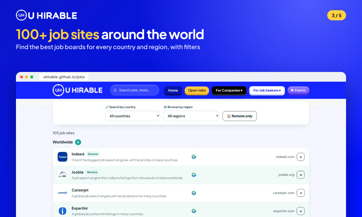Click the magnifier icon in the search box
362x217 pixels.
click(x=115, y=90)
